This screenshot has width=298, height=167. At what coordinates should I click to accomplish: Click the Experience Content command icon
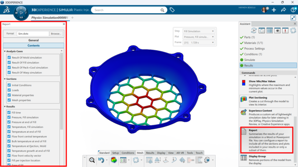pos(244,112)
